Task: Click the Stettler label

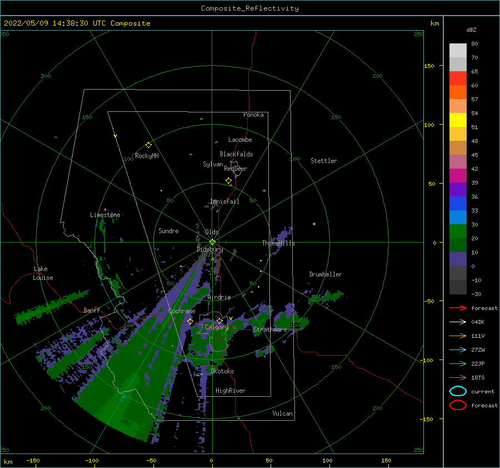Action: [324, 161]
